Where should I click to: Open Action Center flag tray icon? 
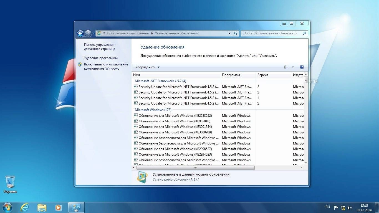(x=336, y=207)
